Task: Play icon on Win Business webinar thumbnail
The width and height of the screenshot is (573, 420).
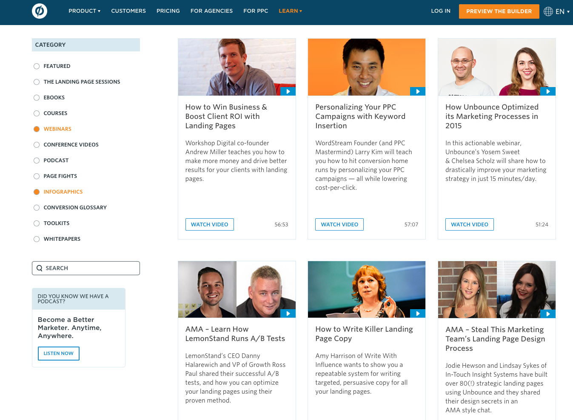Action: [288, 91]
